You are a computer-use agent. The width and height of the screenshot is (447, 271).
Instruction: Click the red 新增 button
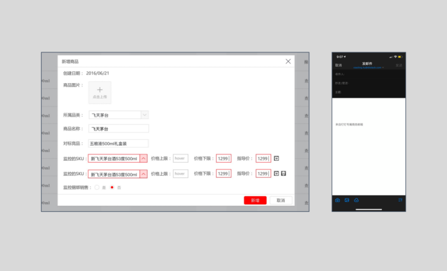(x=255, y=200)
